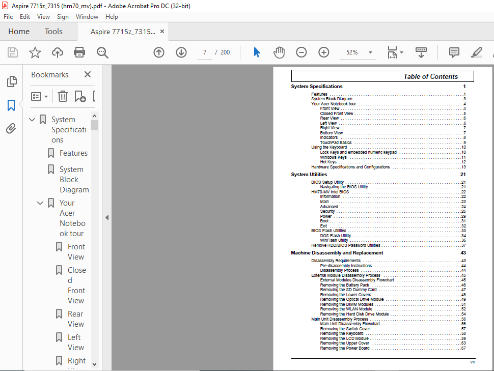494x371 pixels.
Task: Open the Sign menu
Action: coord(63,17)
